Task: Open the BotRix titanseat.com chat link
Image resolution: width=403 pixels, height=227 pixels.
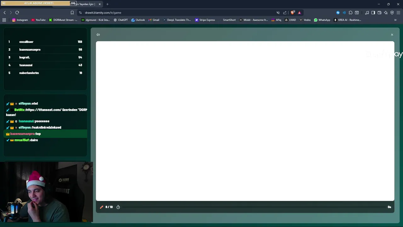Action: point(56,110)
